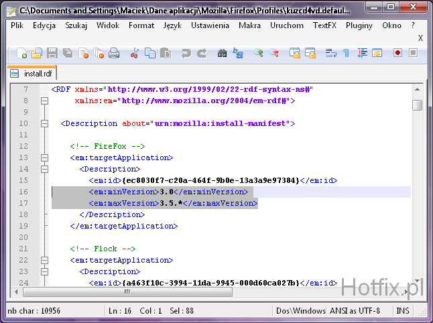Image resolution: width=433 pixels, height=323 pixels.
Task: Collapse the fold marker on line 22
Action: 44,260
